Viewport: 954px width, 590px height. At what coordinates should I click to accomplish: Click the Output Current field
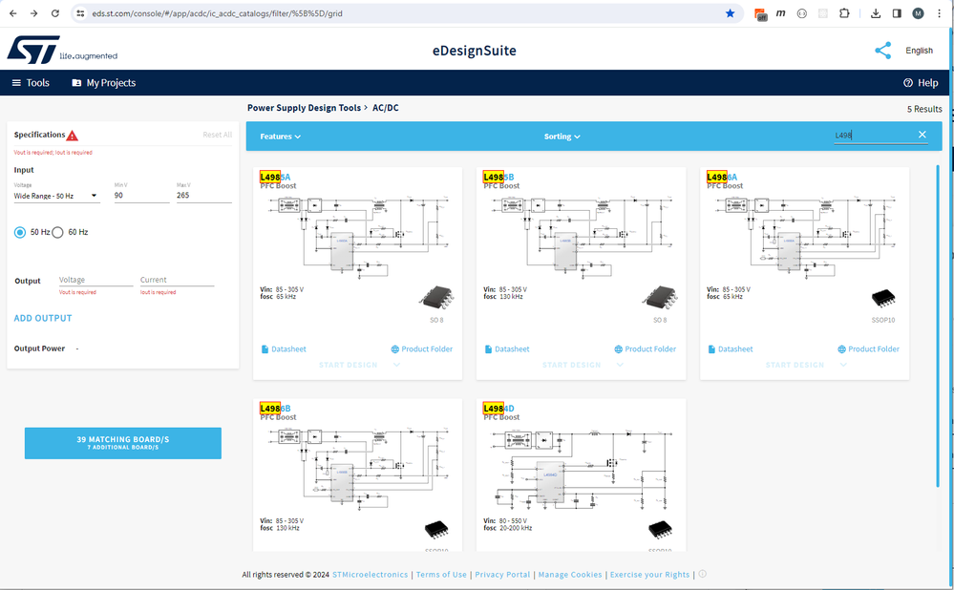click(177, 280)
